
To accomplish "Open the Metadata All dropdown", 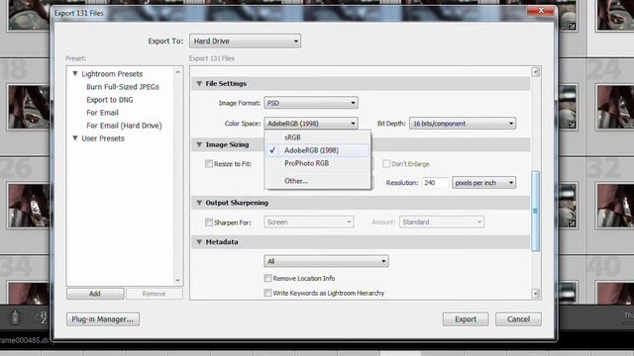I will tap(326, 261).
